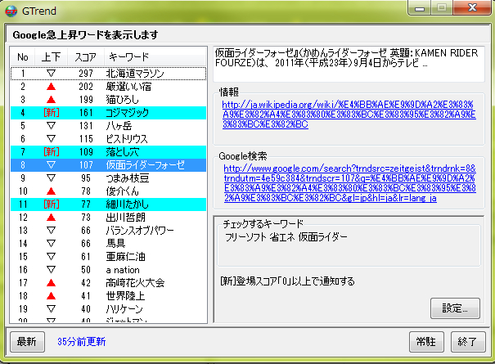The image size is (495, 364).
Task: Click red up arrow in 猫ひろし row
Action: 51,100
